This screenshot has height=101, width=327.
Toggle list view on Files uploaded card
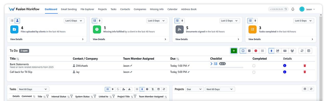click(12, 21)
